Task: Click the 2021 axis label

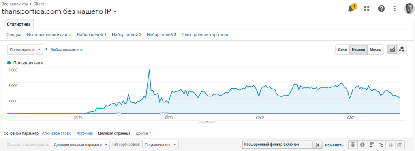Action: click(x=351, y=117)
